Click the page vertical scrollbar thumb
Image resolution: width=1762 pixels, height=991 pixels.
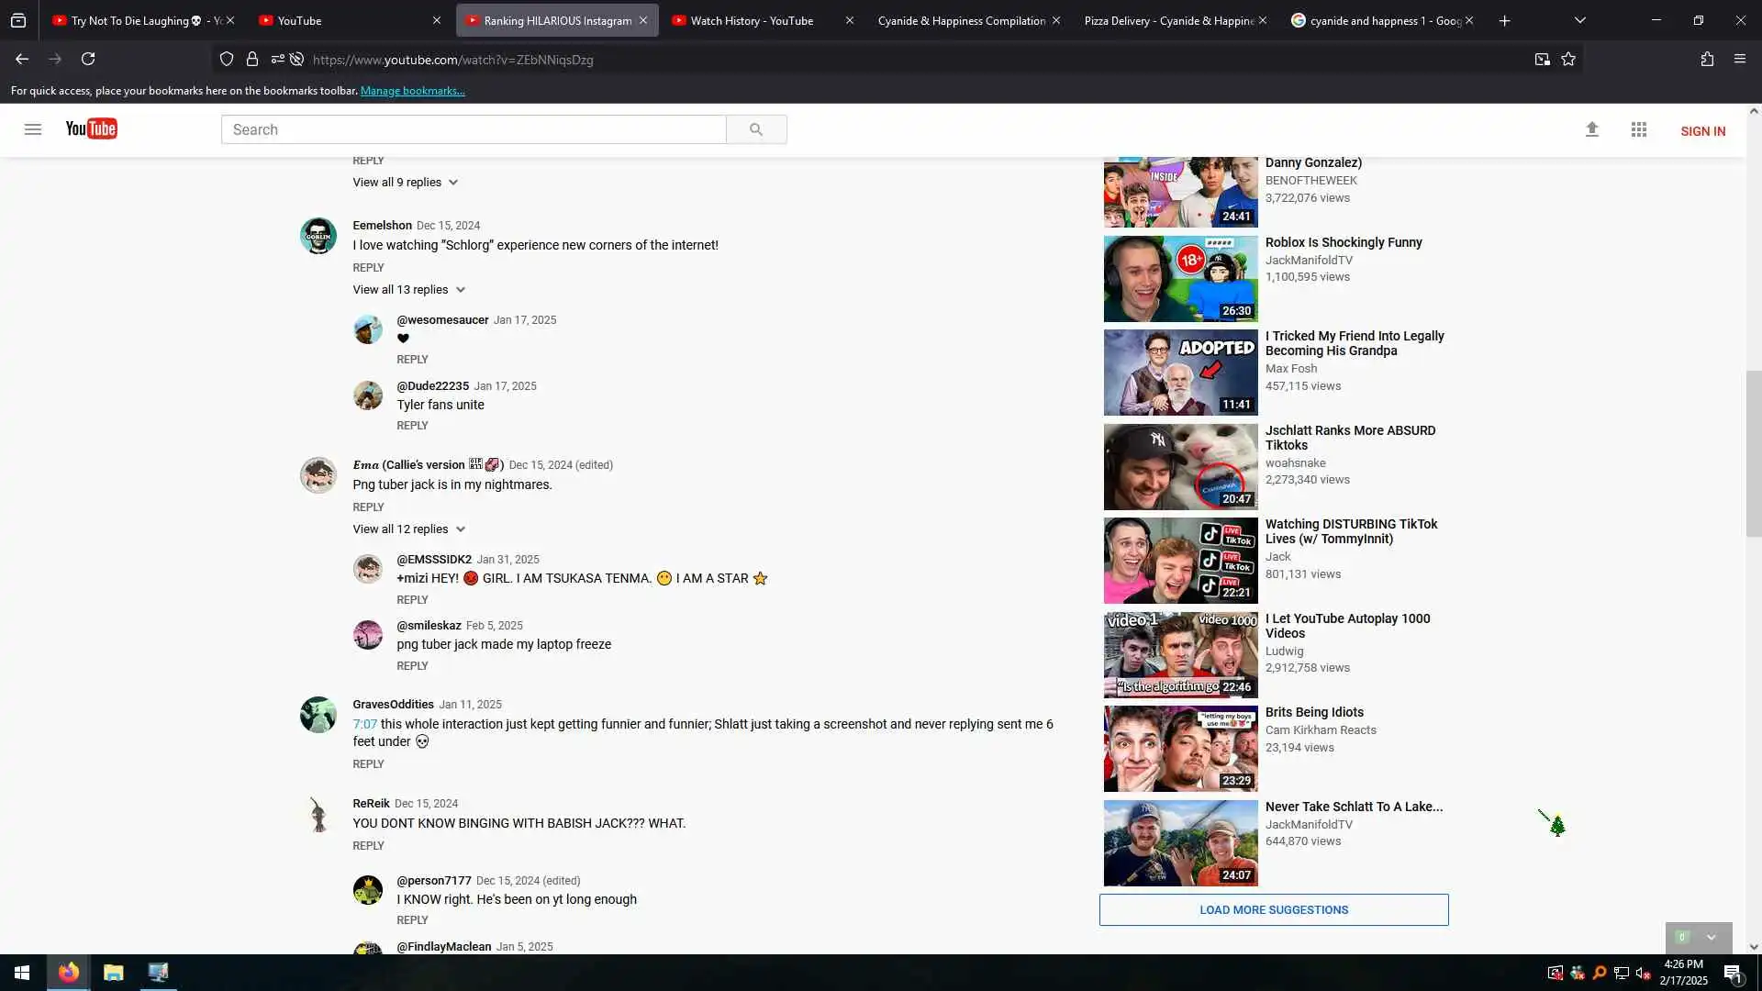[x=1754, y=454]
